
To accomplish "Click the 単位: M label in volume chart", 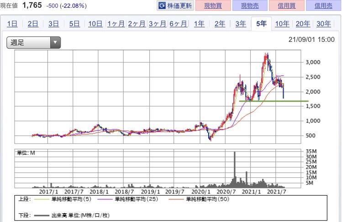I will [26, 153].
